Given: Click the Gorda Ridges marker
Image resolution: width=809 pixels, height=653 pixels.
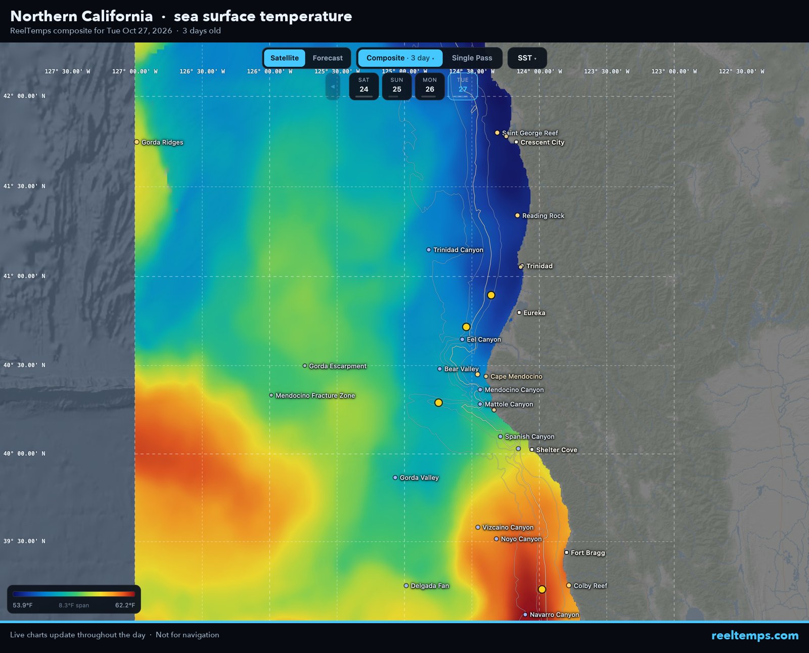Looking at the screenshot, I should tap(137, 142).
